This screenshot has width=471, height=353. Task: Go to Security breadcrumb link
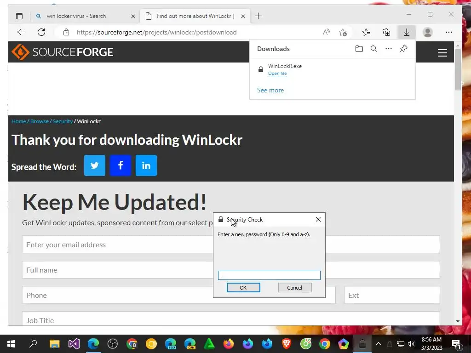tap(63, 121)
